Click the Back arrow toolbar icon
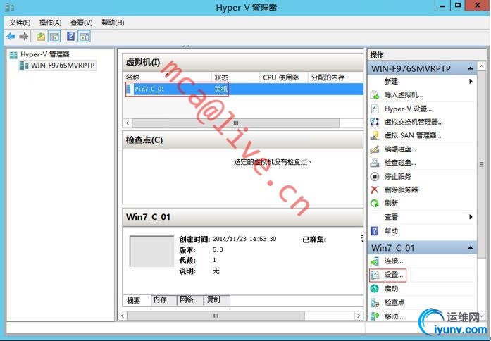This screenshot has width=491, height=341. click(x=11, y=37)
